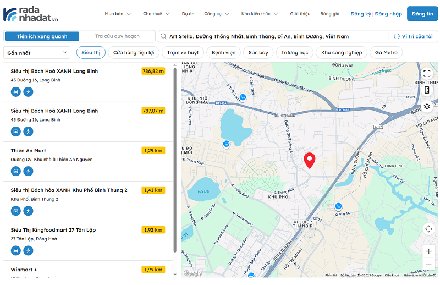The image size is (440, 285).
Task: Open the Giới thiệu page
Action: tap(300, 14)
